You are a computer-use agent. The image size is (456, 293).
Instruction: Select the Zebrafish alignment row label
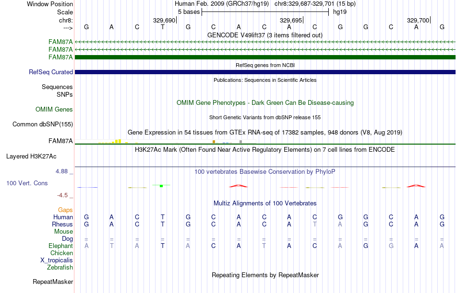click(60, 268)
